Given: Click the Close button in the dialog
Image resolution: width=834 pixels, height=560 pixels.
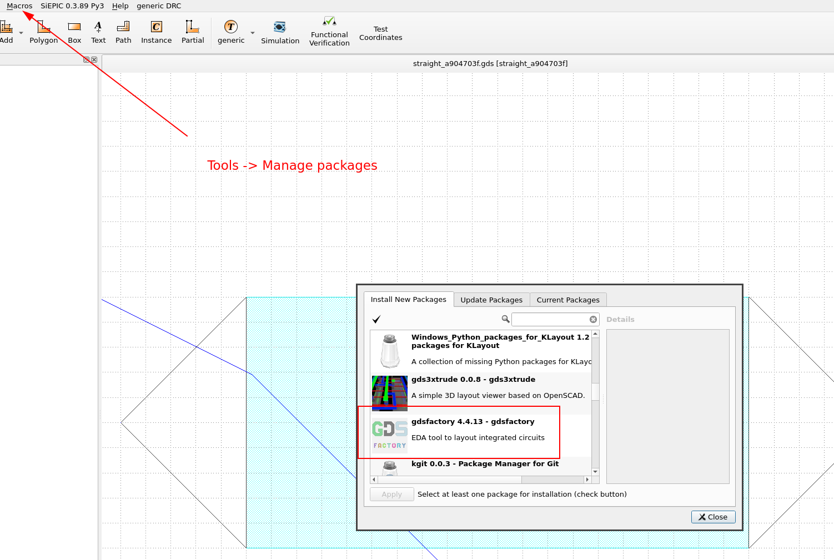Looking at the screenshot, I should click(713, 517).
